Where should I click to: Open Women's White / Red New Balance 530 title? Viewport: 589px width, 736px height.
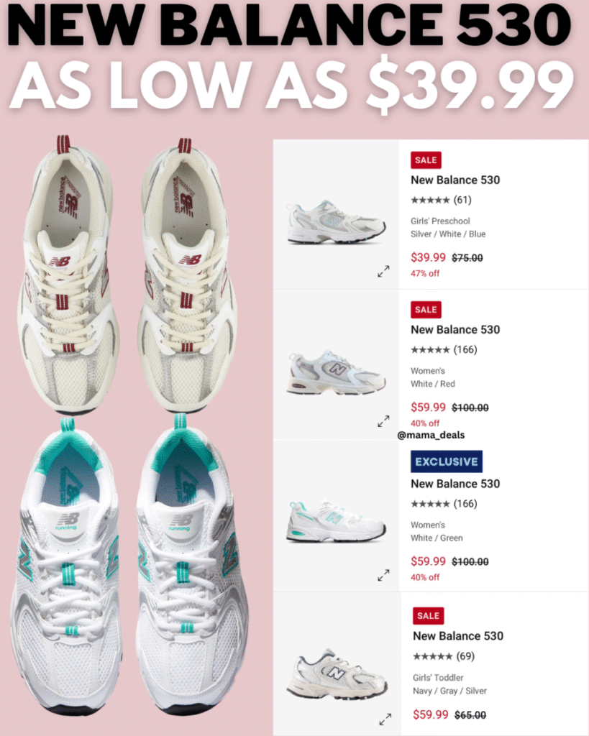pos(455,330)
